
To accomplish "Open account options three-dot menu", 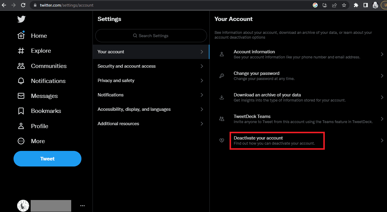I will [82, 206].
